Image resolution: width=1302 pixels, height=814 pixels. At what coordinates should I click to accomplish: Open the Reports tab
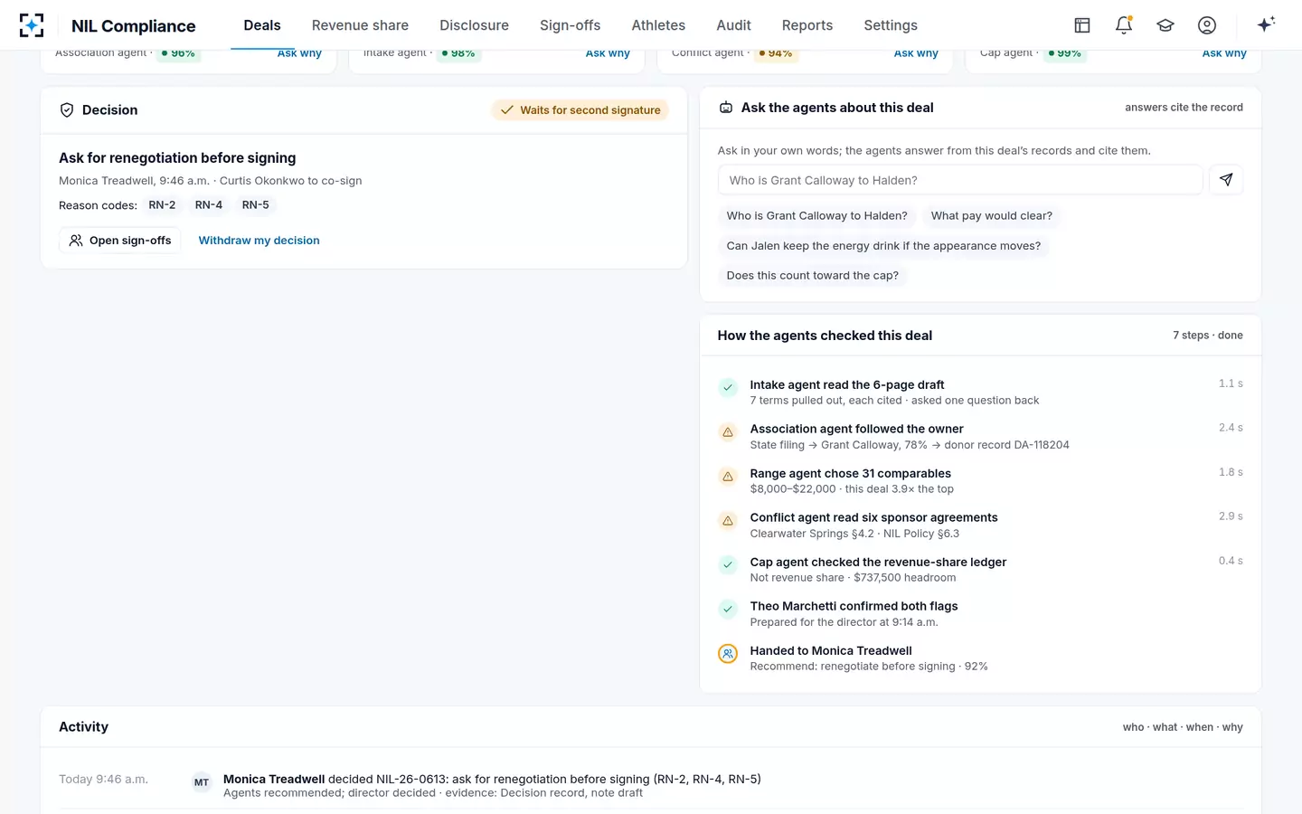(807, 25)
